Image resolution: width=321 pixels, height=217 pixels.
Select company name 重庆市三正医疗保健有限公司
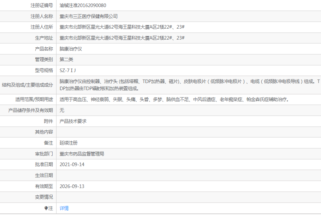[x=89, y=16]
